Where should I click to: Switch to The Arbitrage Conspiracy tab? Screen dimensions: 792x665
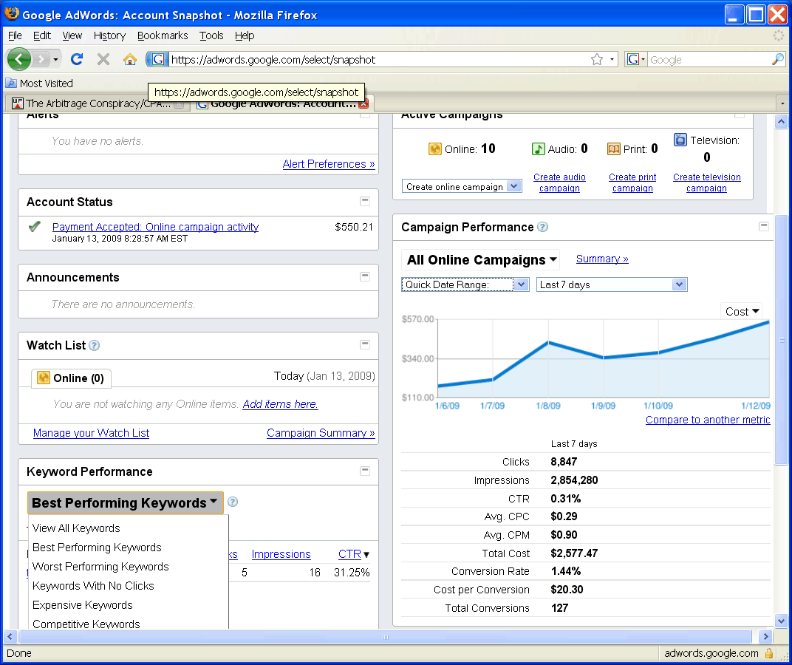point(96,103)
